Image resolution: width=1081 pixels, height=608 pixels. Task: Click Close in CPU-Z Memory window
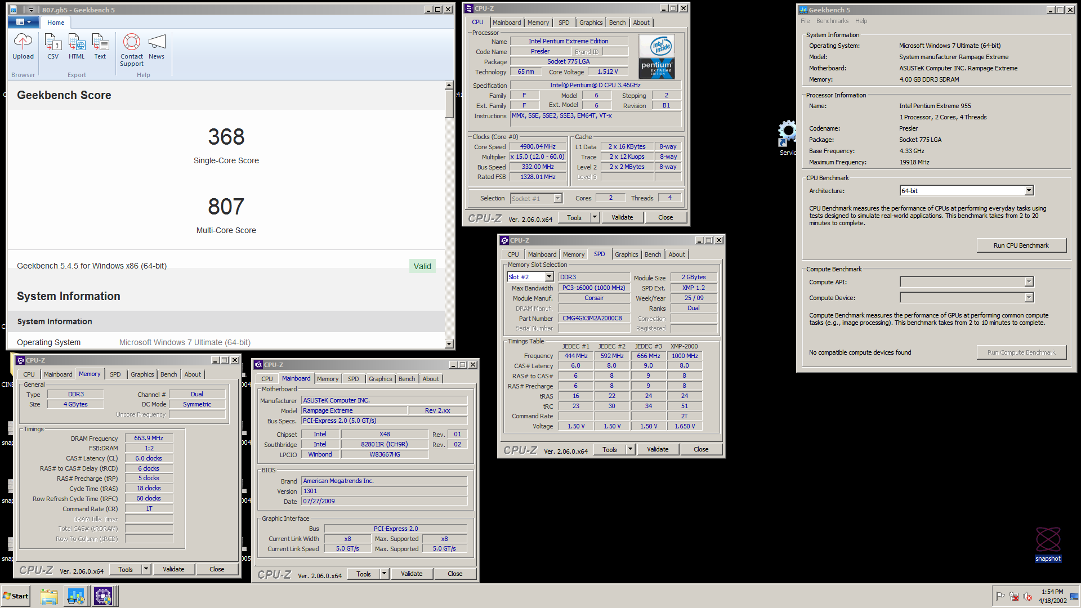click(217, 569)
